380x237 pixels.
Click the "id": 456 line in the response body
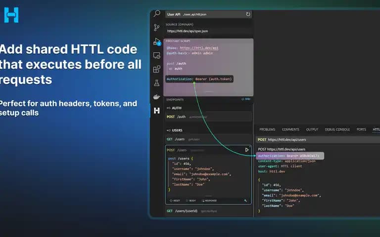point(271,185)
